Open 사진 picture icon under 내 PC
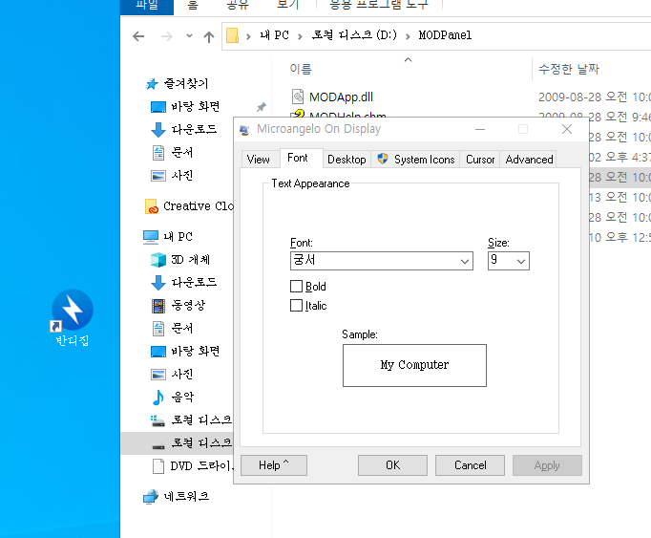The height and width of the screenshot is (538, 651). [x=158, y=375]
